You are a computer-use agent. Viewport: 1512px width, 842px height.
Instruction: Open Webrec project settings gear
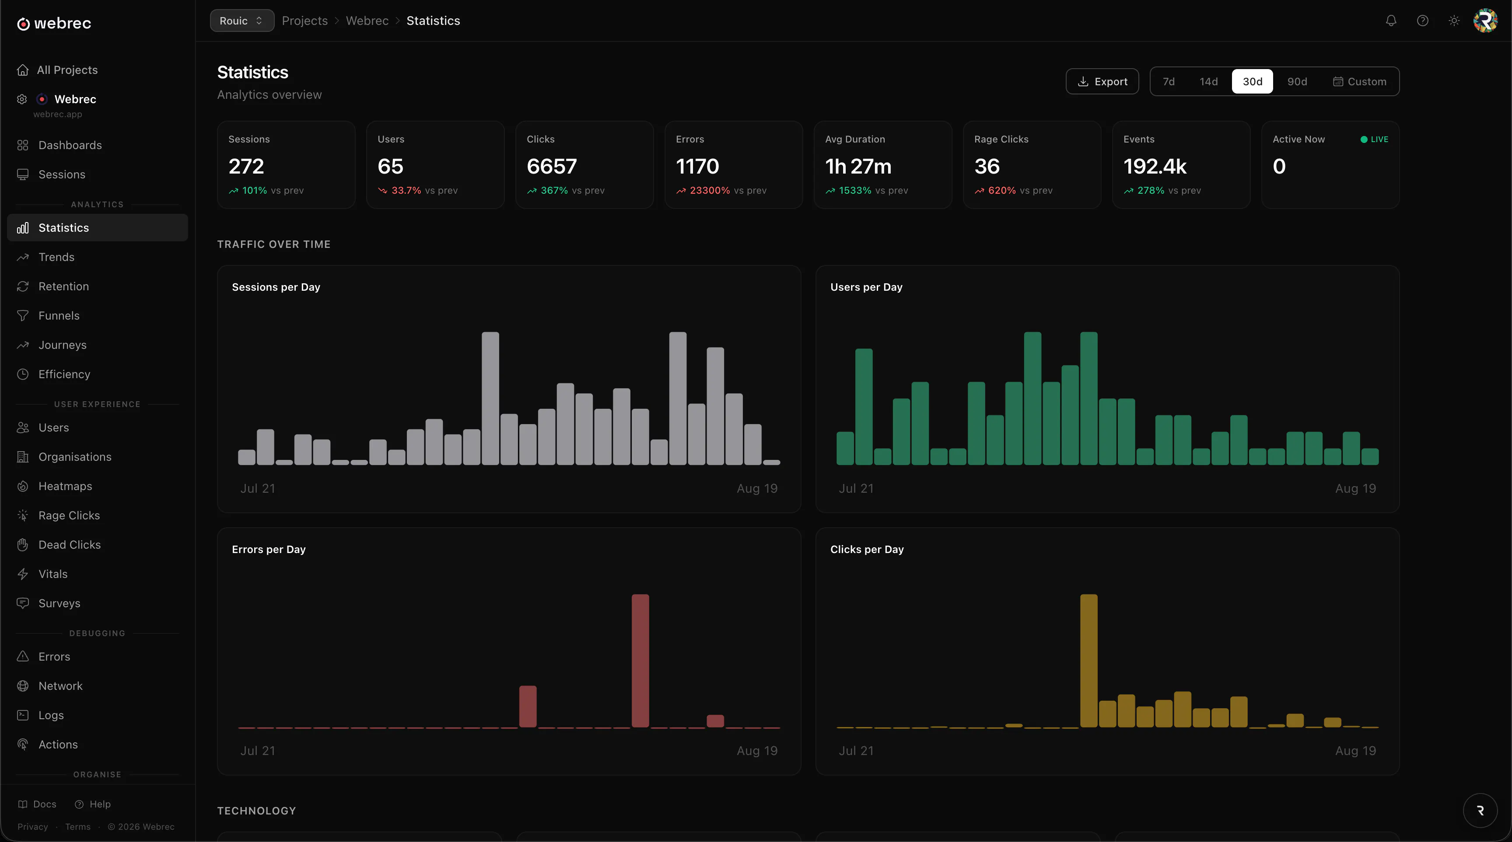click(22, 99)
